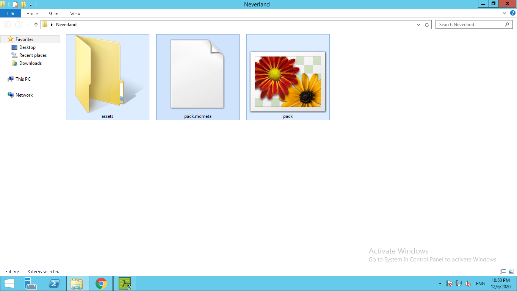
Task: Click the Windows Start button
Action: 9,283
